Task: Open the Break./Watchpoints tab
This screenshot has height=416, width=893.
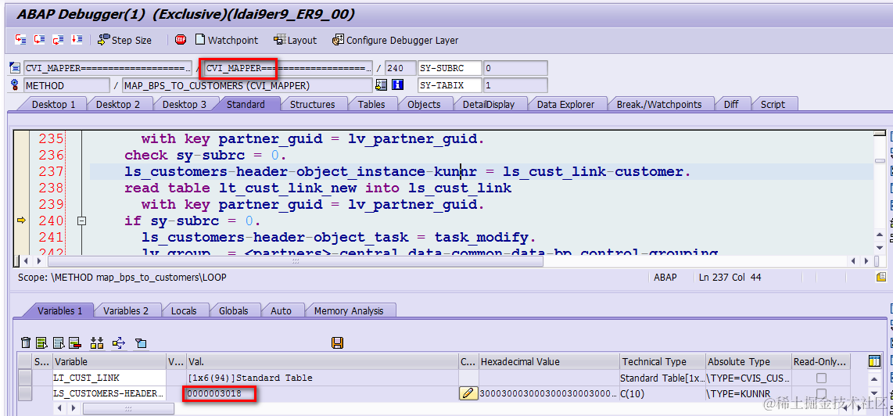Action: pyautogui.click(x=659, y=104)
